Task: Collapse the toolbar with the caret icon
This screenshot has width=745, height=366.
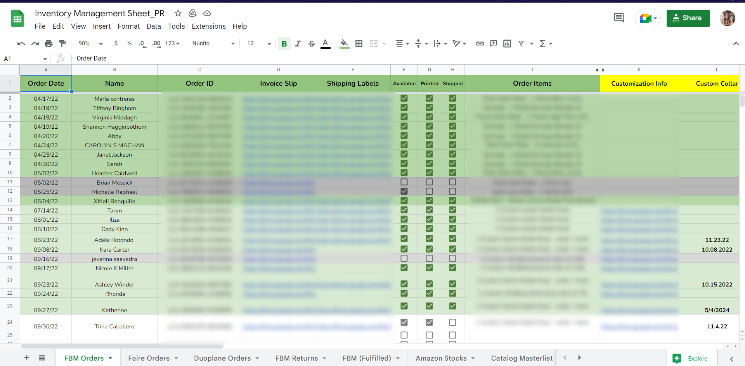Action: pyautogui.click(x=736, y=43)
